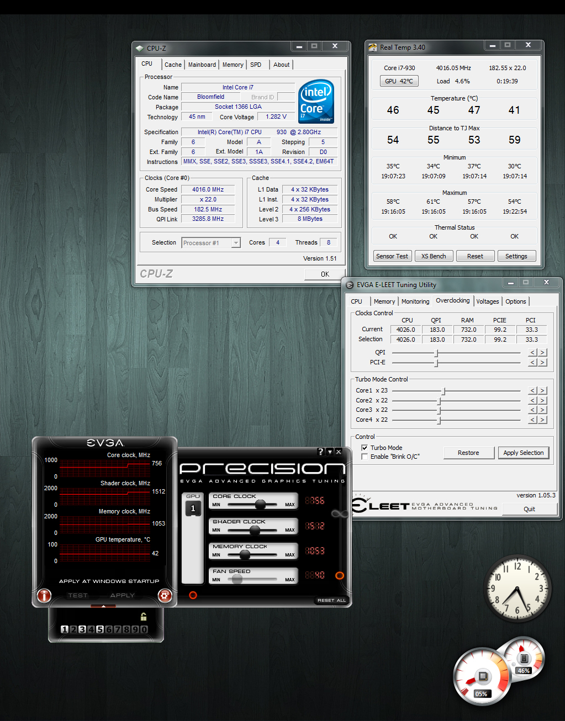
Task: Open the red info icon in EVGA Precision
Action: coord(44,595)
